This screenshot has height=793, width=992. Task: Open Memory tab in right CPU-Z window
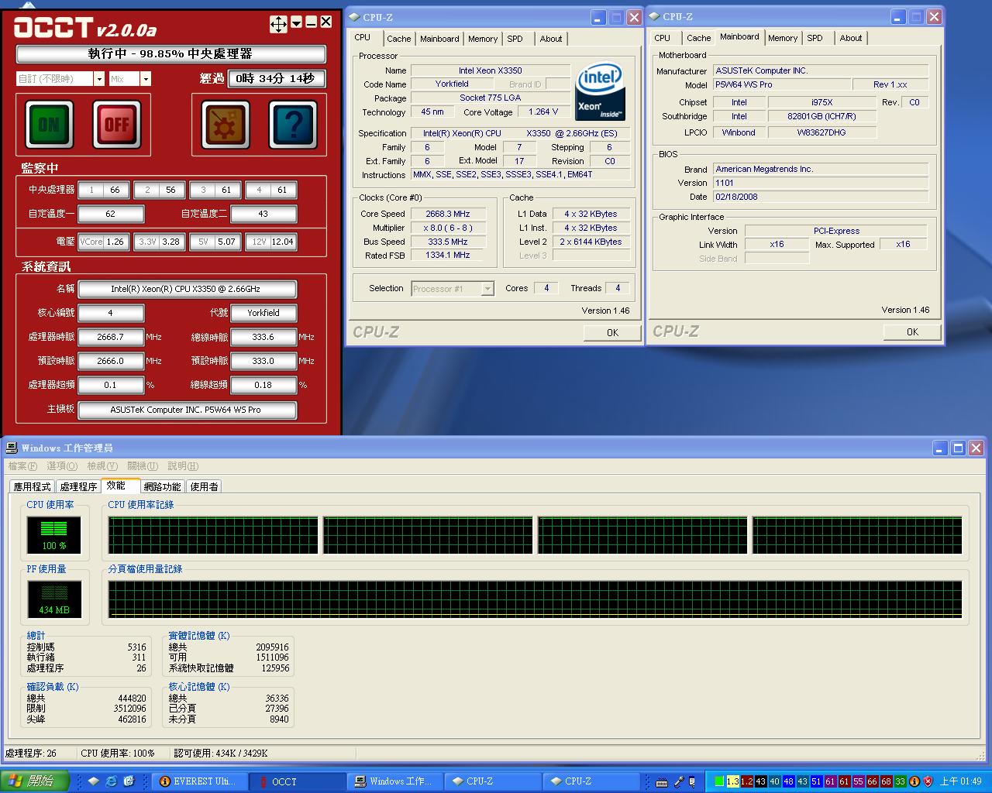(783, 38)
